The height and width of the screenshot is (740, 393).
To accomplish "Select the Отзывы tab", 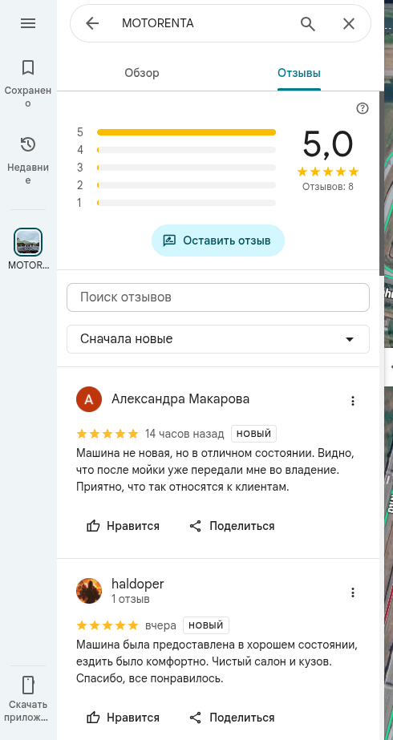I will tap(299, 73).
